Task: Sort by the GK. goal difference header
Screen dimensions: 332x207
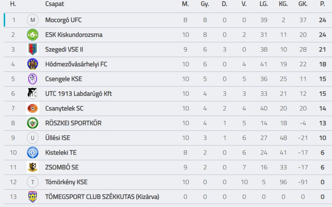Action: (303, 4)
